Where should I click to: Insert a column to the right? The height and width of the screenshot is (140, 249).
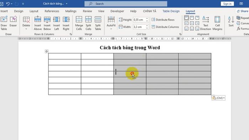[x=66, y=23]
